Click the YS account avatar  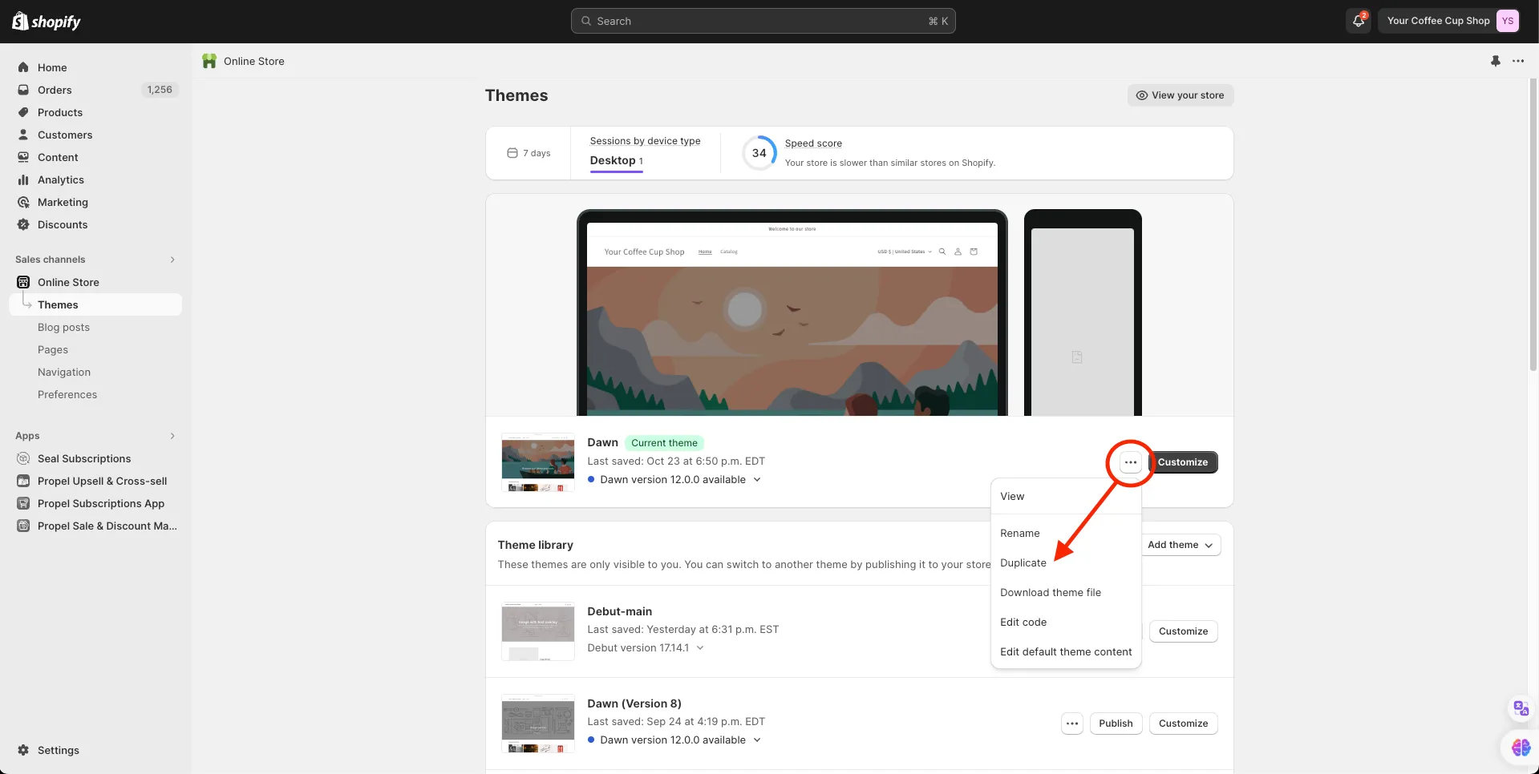click(1508, 21)
